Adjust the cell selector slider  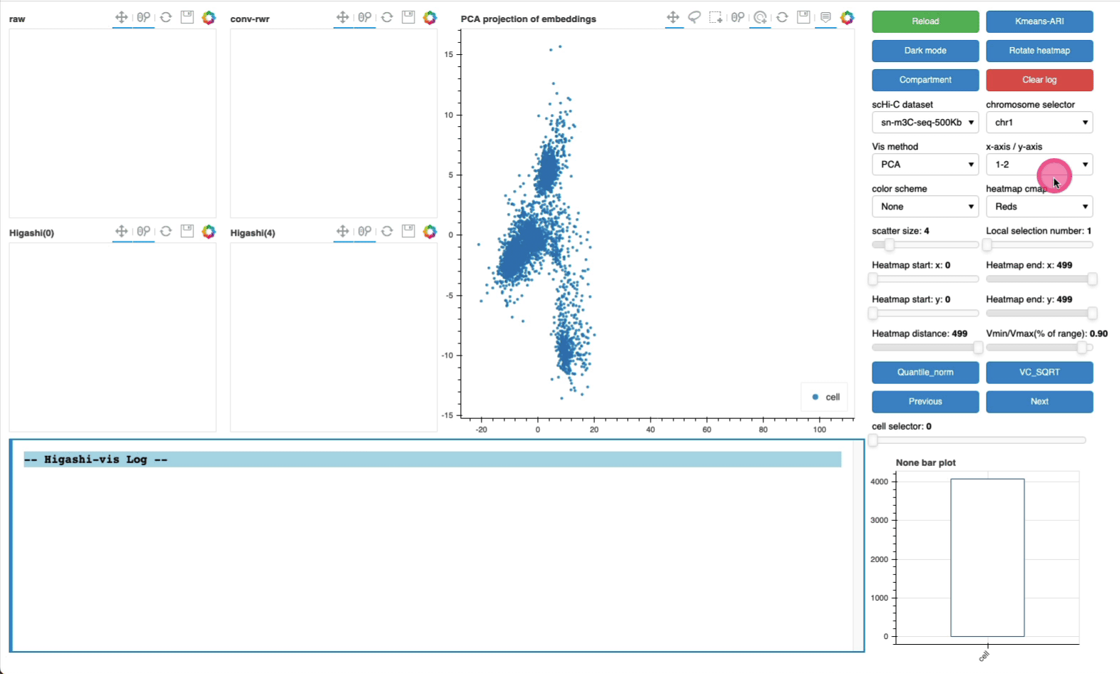(x=873, y=440)
